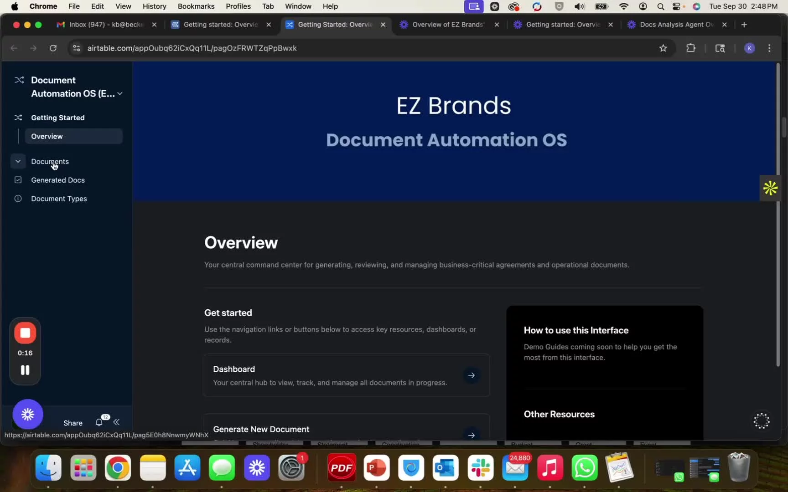Image resolution: width=788 pixels, height=492 pixels.
Task: Click the Dashboard arrow icon
Action: [471, 375]
